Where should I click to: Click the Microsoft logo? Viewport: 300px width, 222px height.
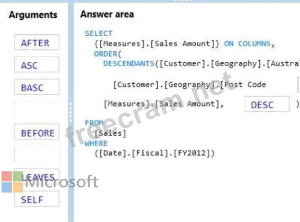click(x=49, y=182)
